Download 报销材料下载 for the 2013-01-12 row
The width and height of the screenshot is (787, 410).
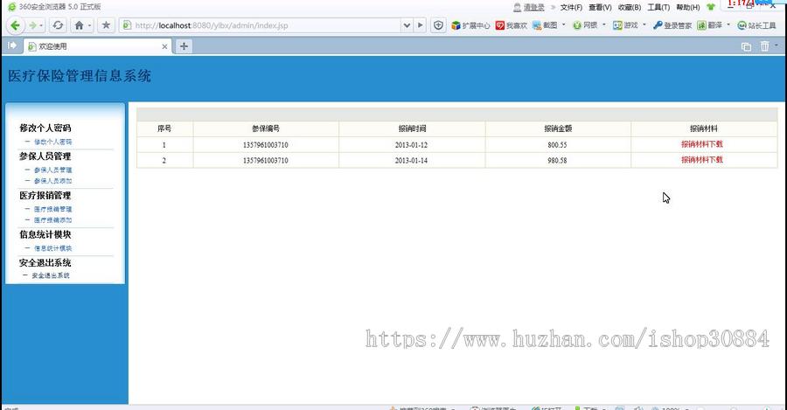tap(701, 144)
